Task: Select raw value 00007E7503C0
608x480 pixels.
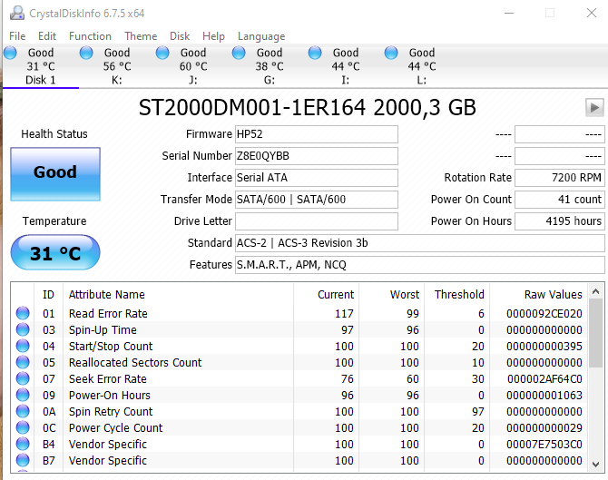Action: pyautogui.click(x=544, y=444)
